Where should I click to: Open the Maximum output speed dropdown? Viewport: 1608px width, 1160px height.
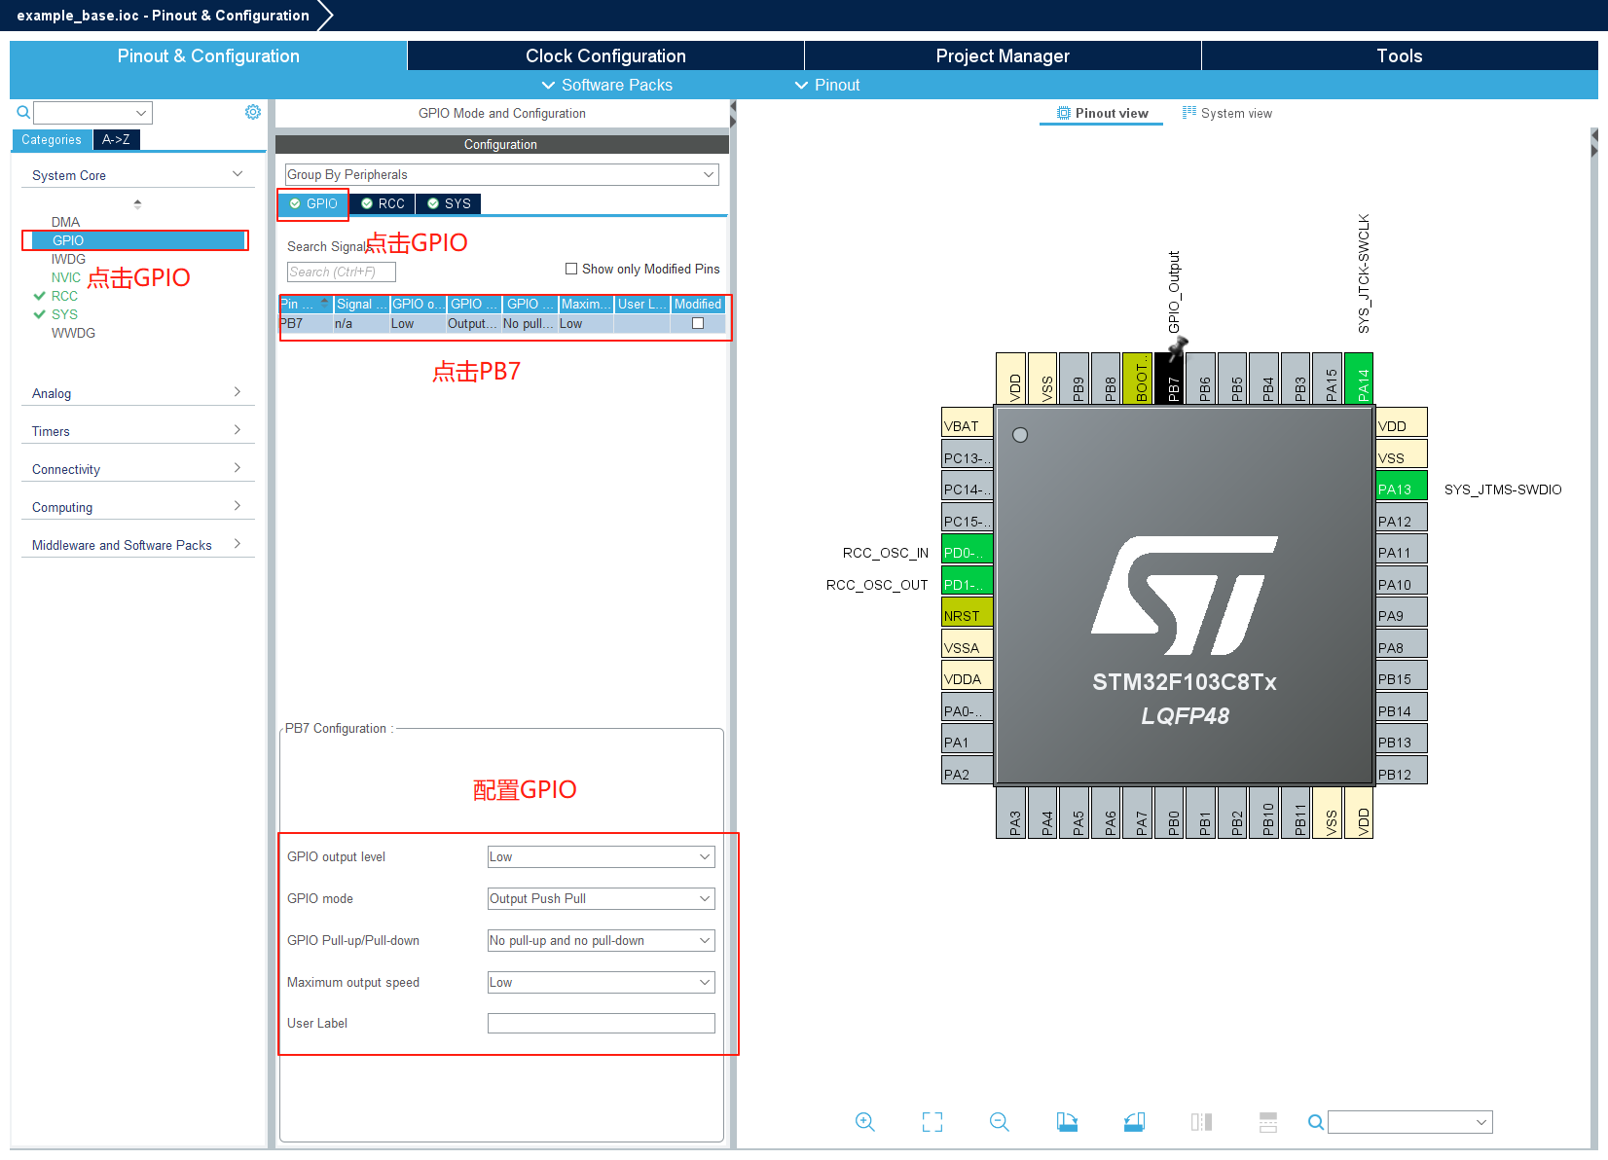602,982
